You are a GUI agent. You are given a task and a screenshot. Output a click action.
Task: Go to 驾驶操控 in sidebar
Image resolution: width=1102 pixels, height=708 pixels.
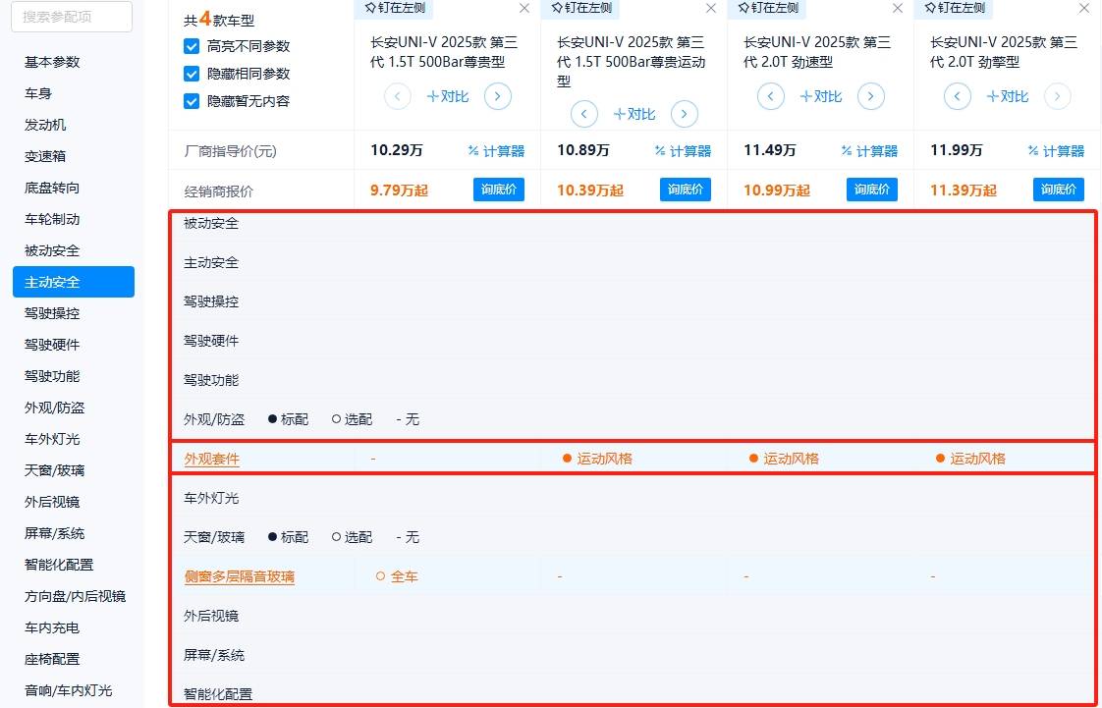click(x=52, y=313)
